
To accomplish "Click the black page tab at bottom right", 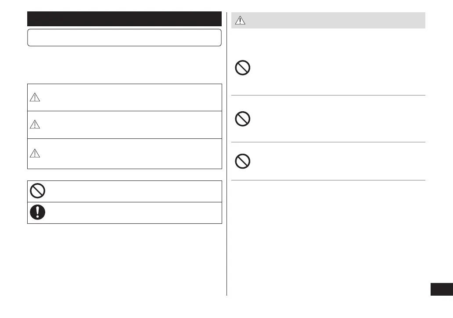I will [x=441, y=290].
